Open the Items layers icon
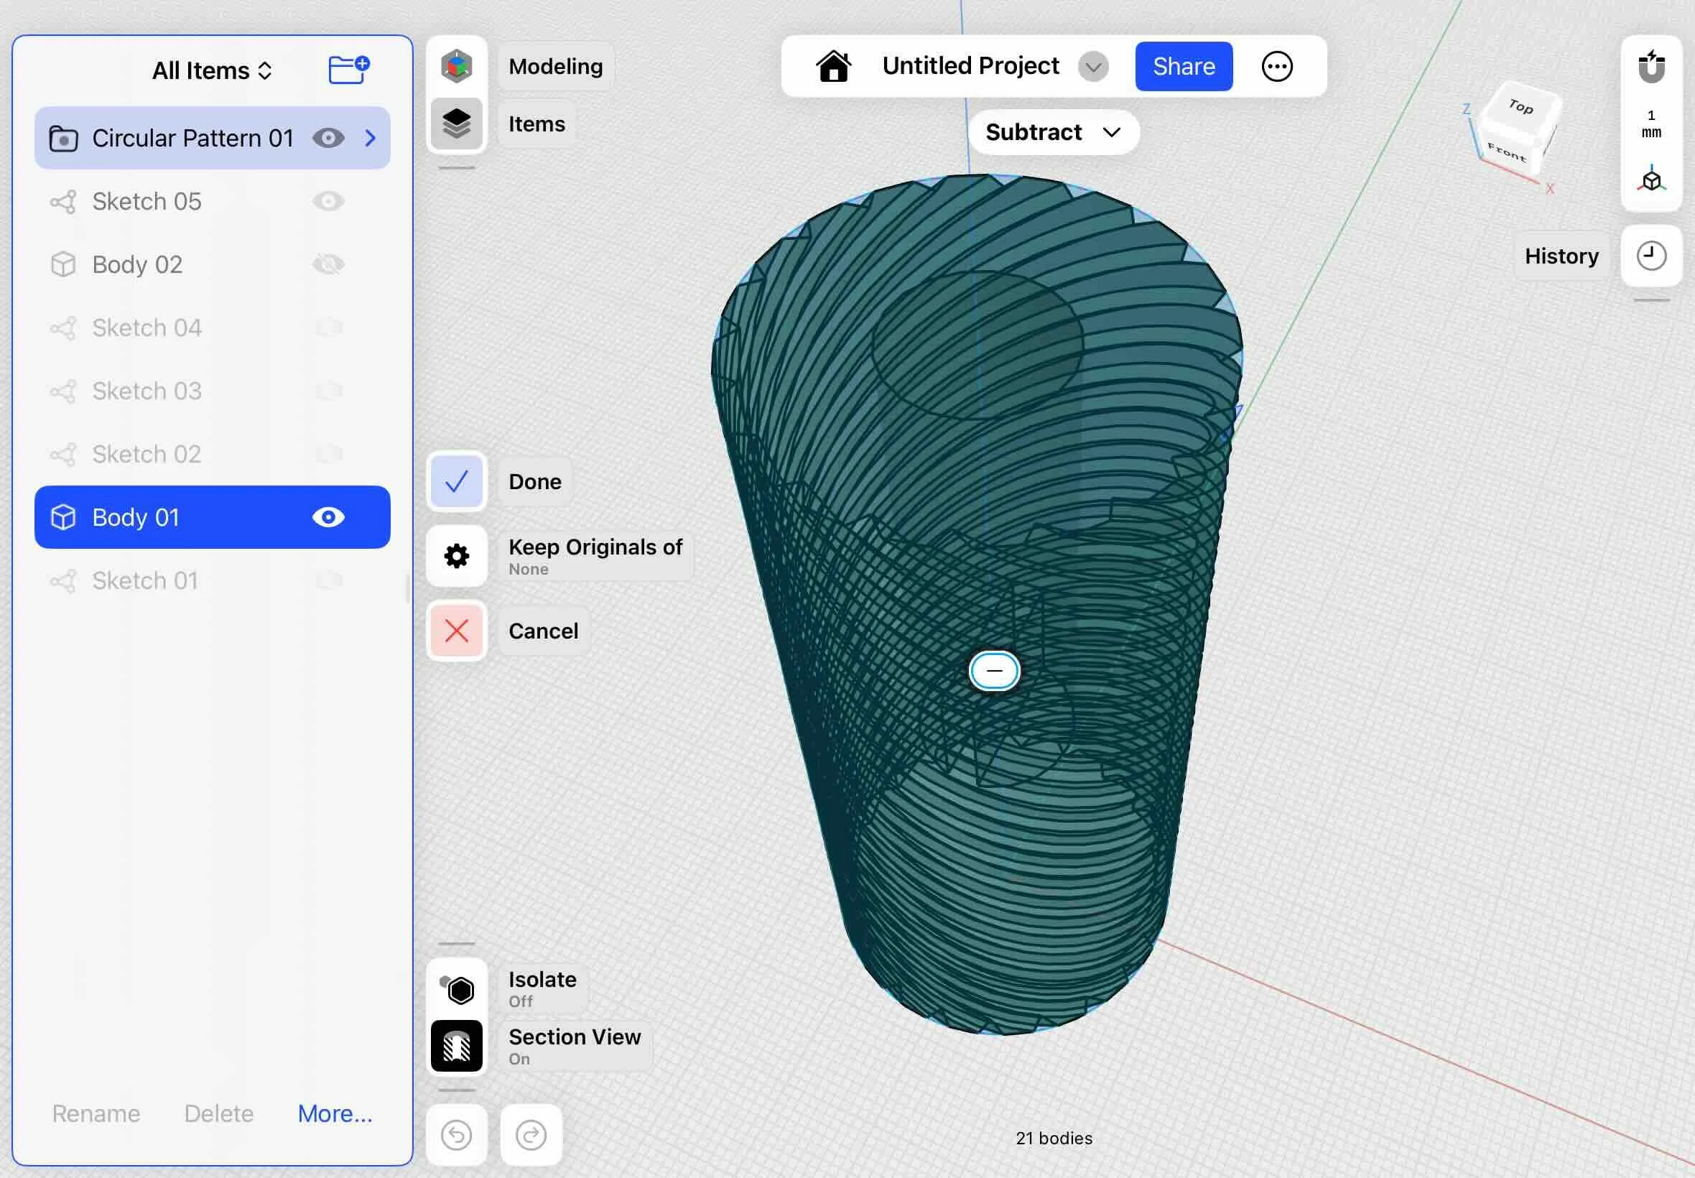1695x1178 pixels. point(456,124)
